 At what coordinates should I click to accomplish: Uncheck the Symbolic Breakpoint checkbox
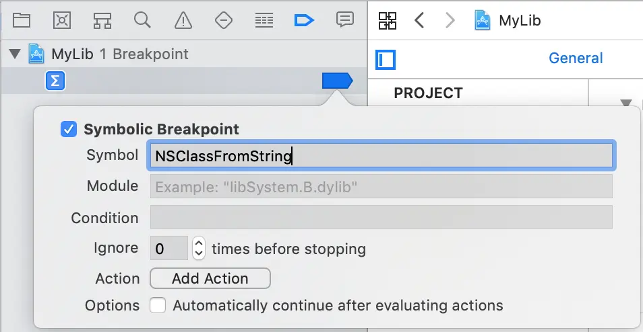69,129
